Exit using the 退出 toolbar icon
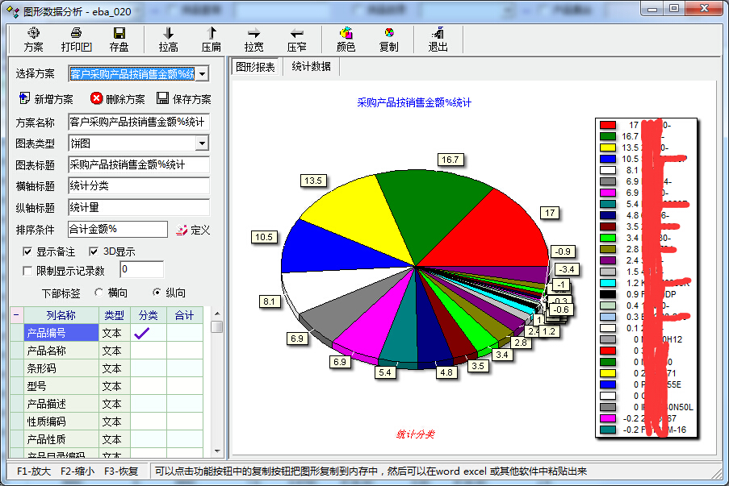 pos(438,34)
